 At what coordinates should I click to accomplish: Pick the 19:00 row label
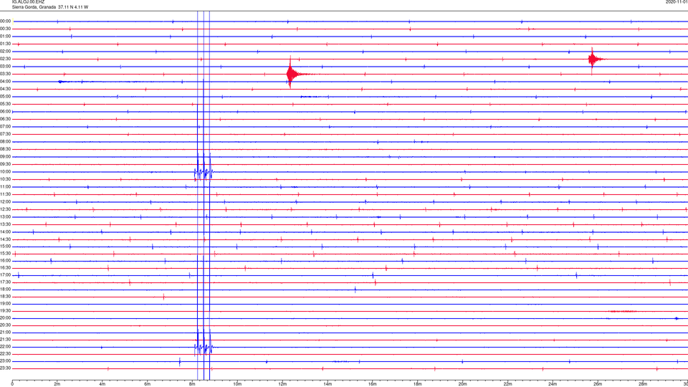coord(5,304)
